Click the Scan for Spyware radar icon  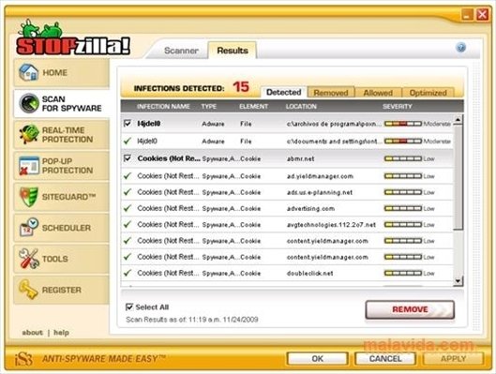click(29, 103)
